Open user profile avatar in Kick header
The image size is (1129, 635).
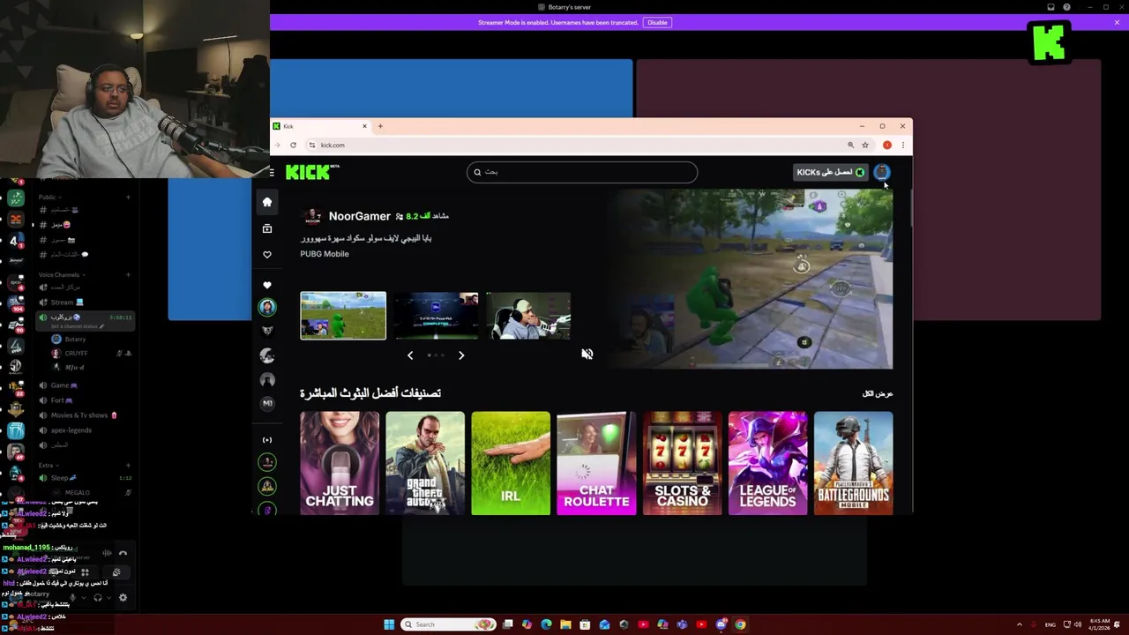882,172
